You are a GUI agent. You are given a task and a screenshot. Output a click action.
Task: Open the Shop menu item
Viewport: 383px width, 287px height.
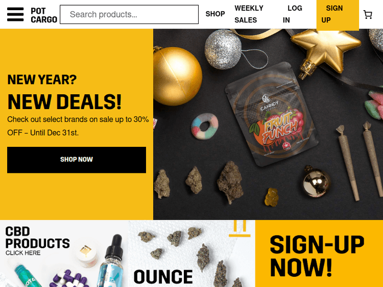pos(215,14)
